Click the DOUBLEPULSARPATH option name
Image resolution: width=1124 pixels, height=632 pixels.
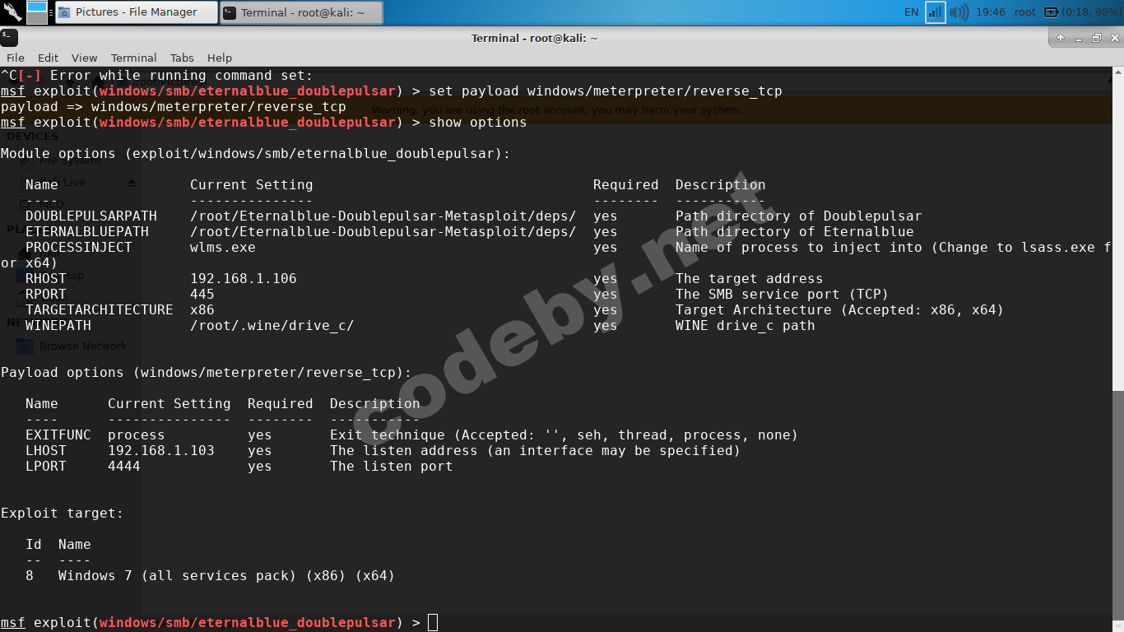[91, 216]
